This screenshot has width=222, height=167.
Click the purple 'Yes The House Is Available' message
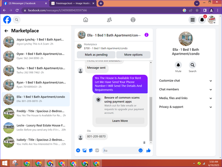coord(120,84)
